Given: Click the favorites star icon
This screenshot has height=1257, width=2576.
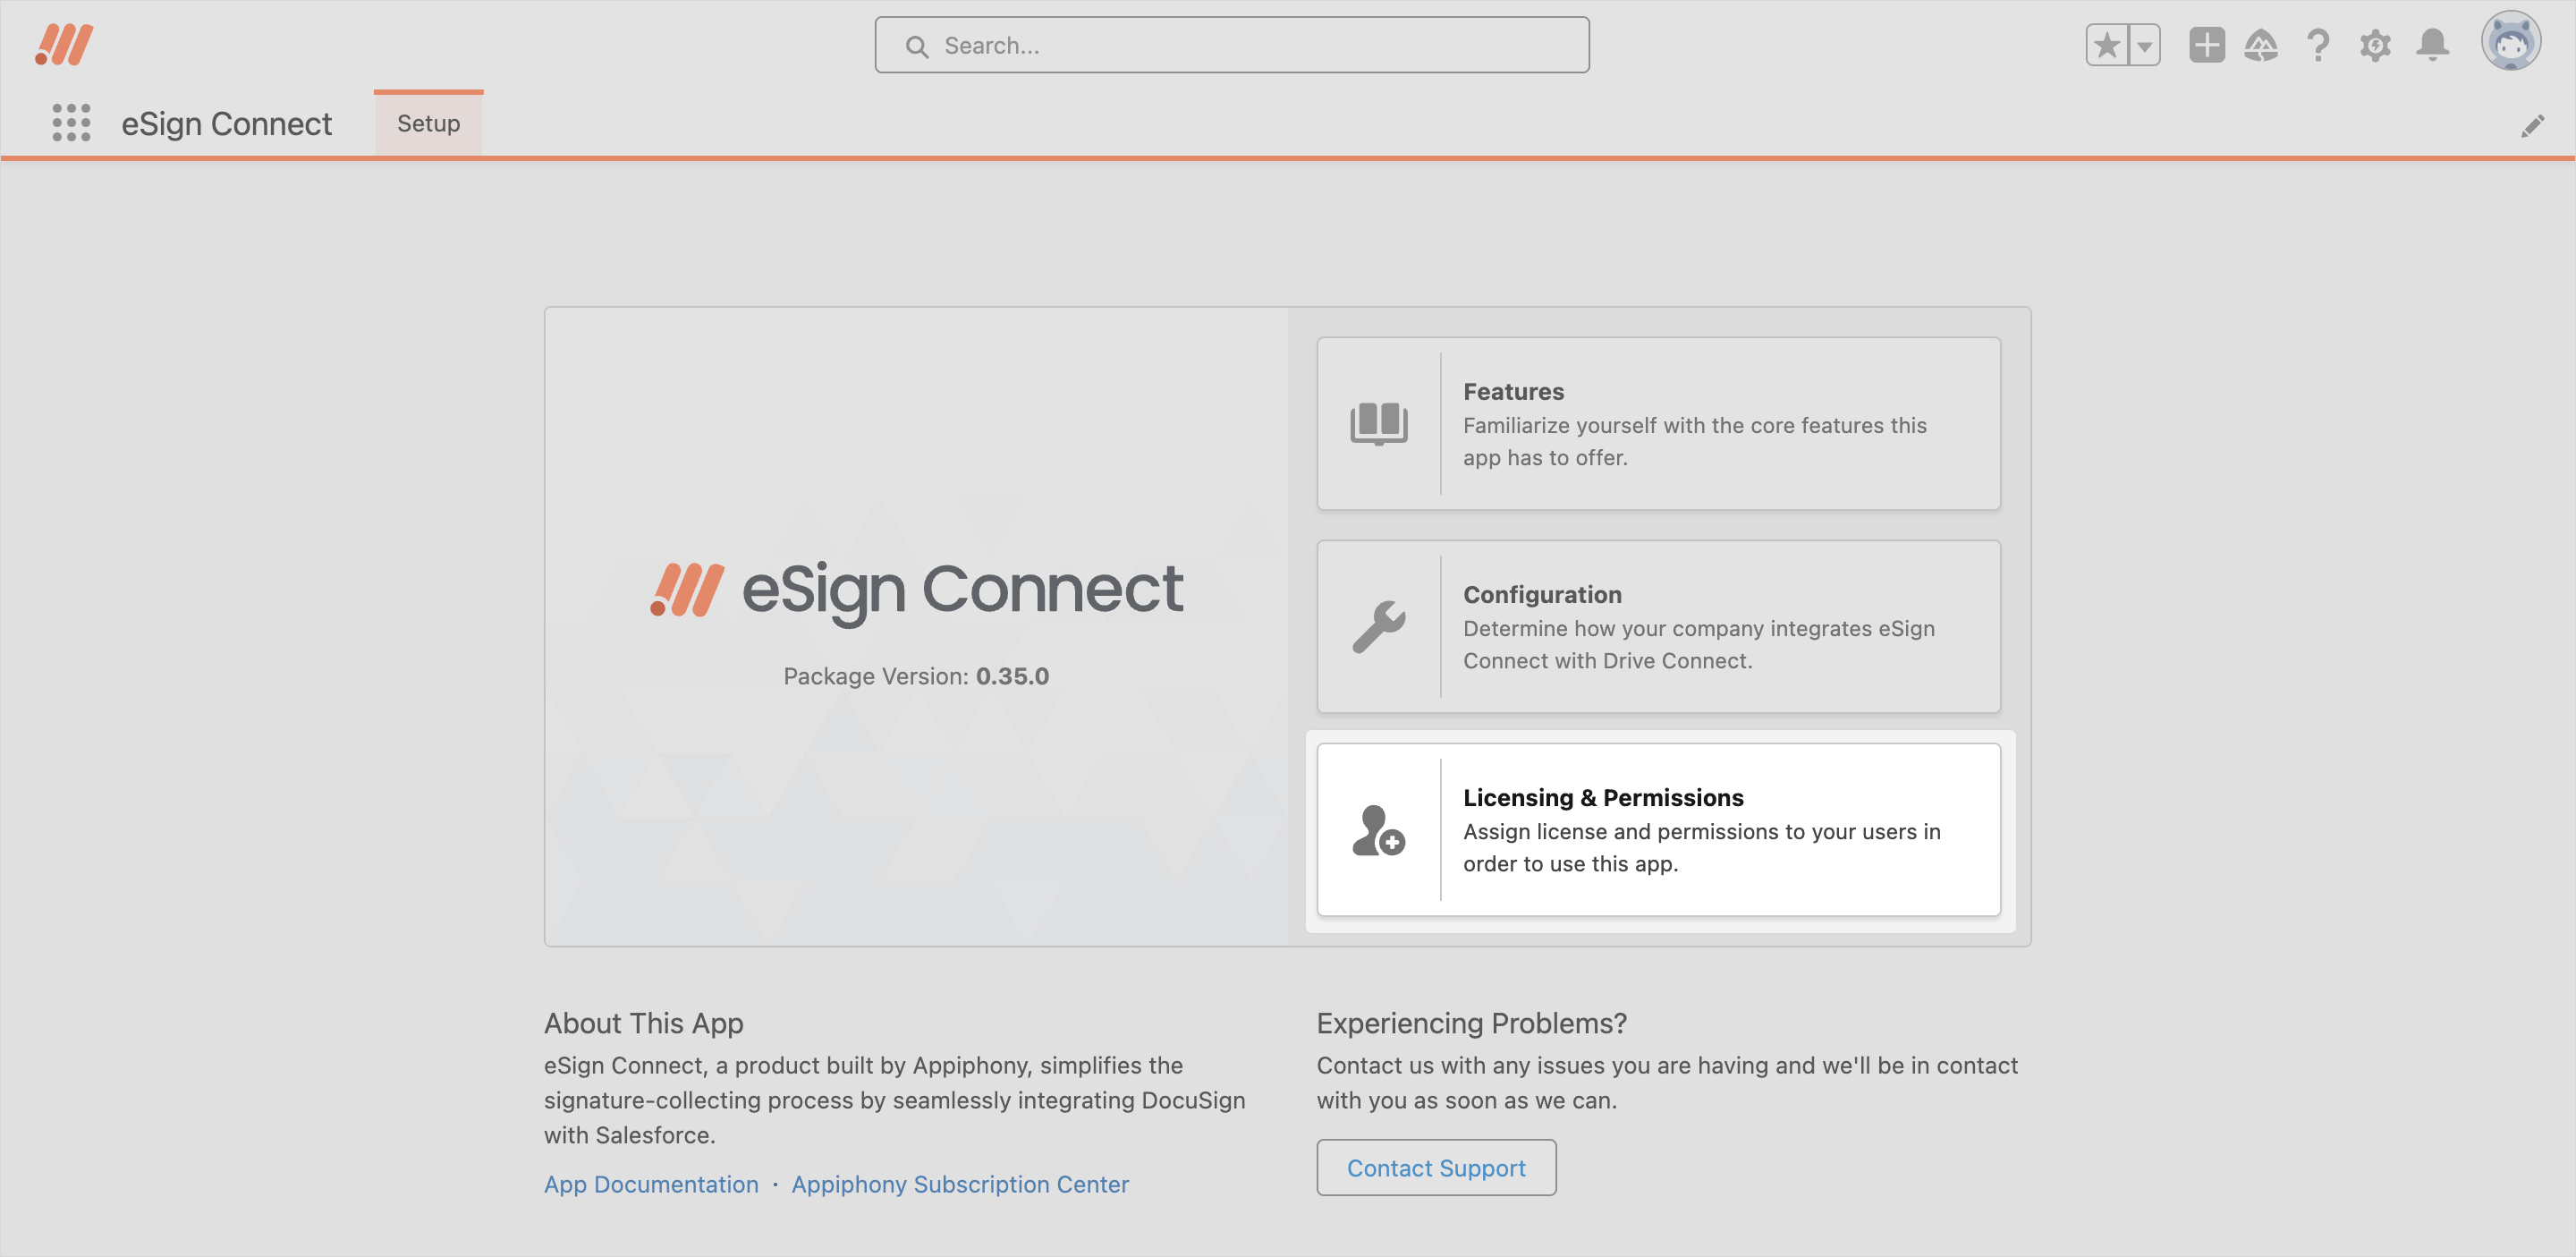Looking at the screenshot, I should pos(2107,45).
